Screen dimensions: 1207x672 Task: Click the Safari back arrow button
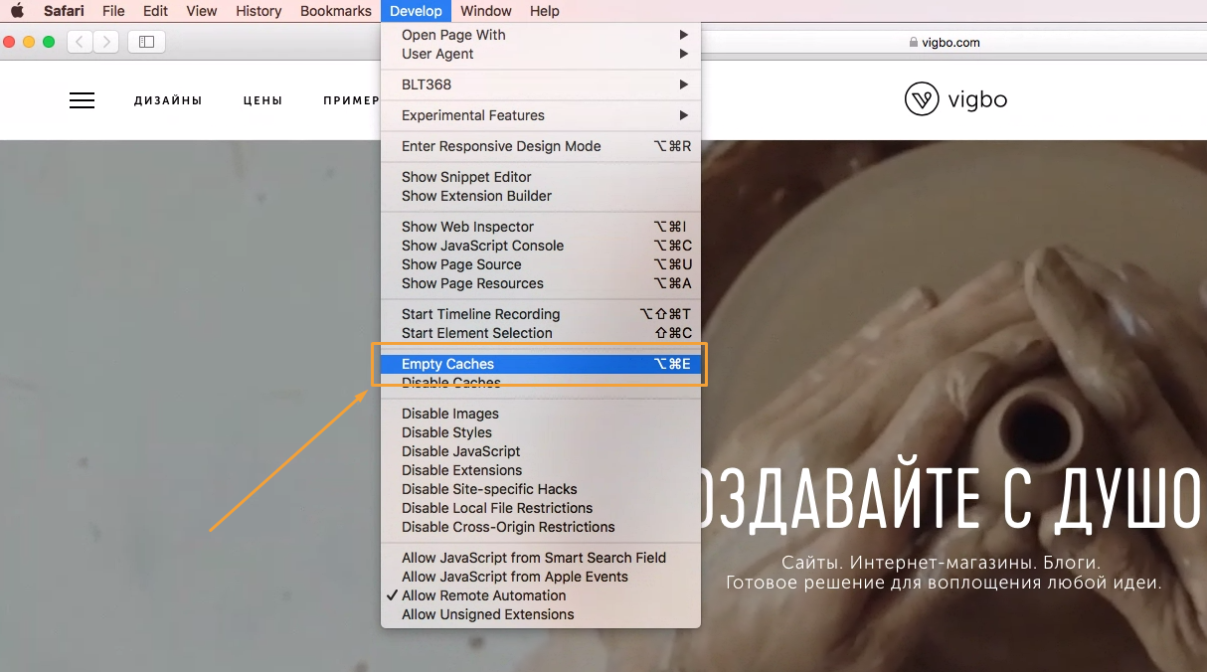click(80, 42)
